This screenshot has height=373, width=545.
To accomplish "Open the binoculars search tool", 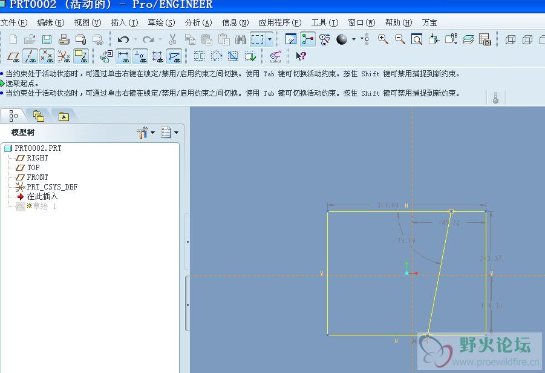I will (x=241, y=39).
